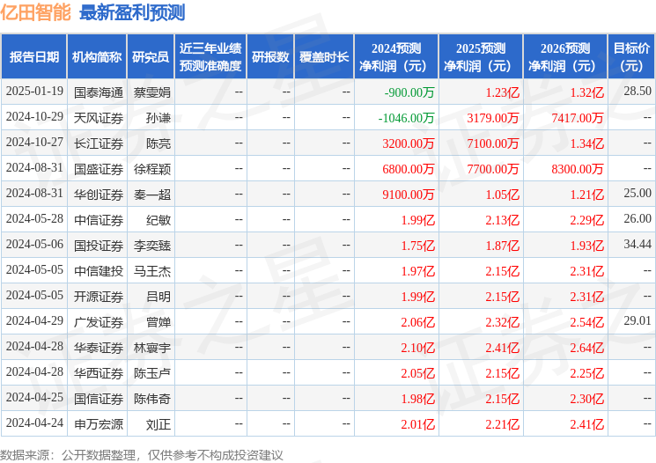Click the 9100.00万 forecast value
The height and width of the screenshot is (463, 656).
point(409,195)
